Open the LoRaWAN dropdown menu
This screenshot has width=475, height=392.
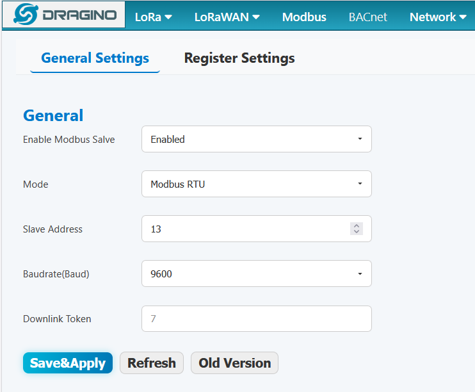(227, 17)
